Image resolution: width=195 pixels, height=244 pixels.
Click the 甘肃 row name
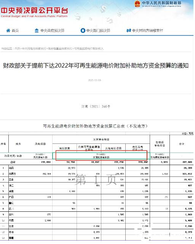11,226
